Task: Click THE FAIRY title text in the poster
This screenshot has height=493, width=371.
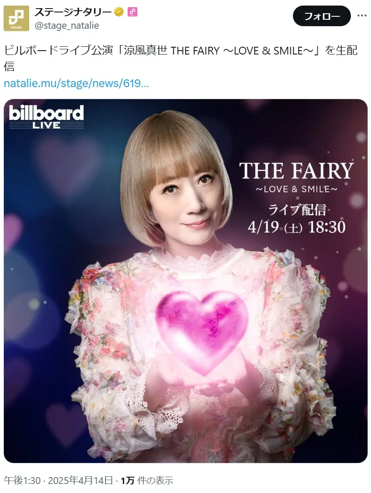Action: point(296,171)
